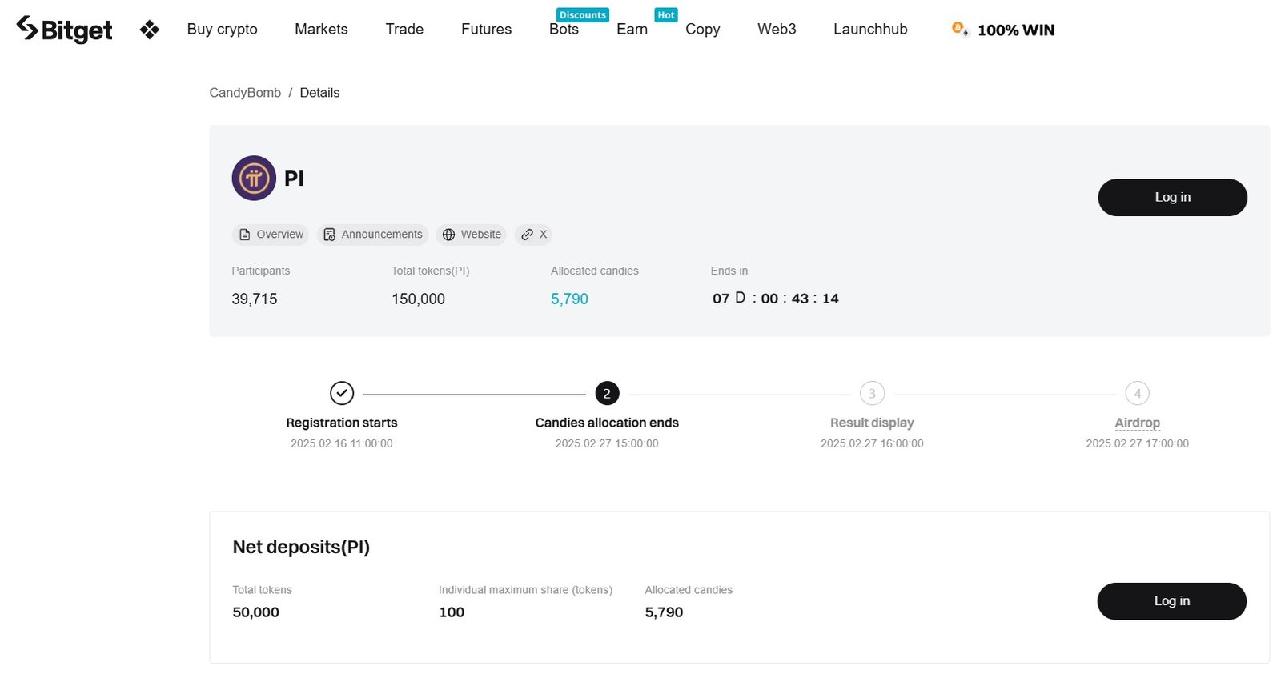Open the Bots menu

[x=564, y=30]
